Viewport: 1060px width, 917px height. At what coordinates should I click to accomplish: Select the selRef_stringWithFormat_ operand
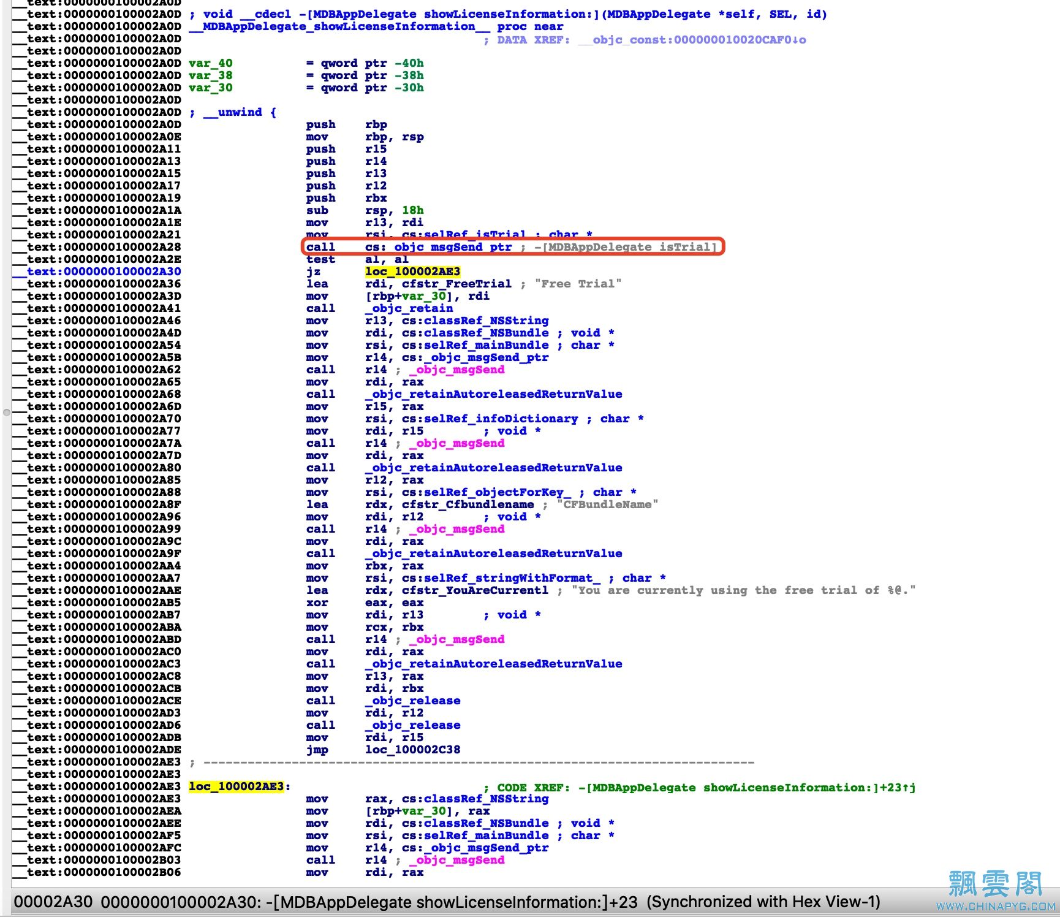click(x=512, y=578)
